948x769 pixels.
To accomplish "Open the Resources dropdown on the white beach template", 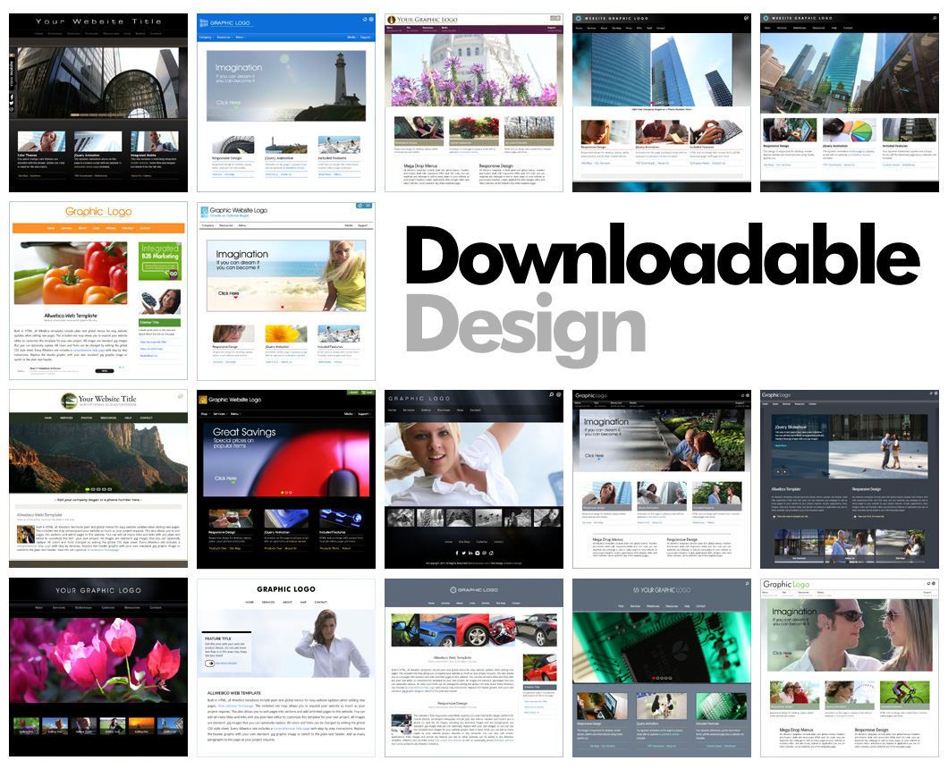I will (224, 224).
